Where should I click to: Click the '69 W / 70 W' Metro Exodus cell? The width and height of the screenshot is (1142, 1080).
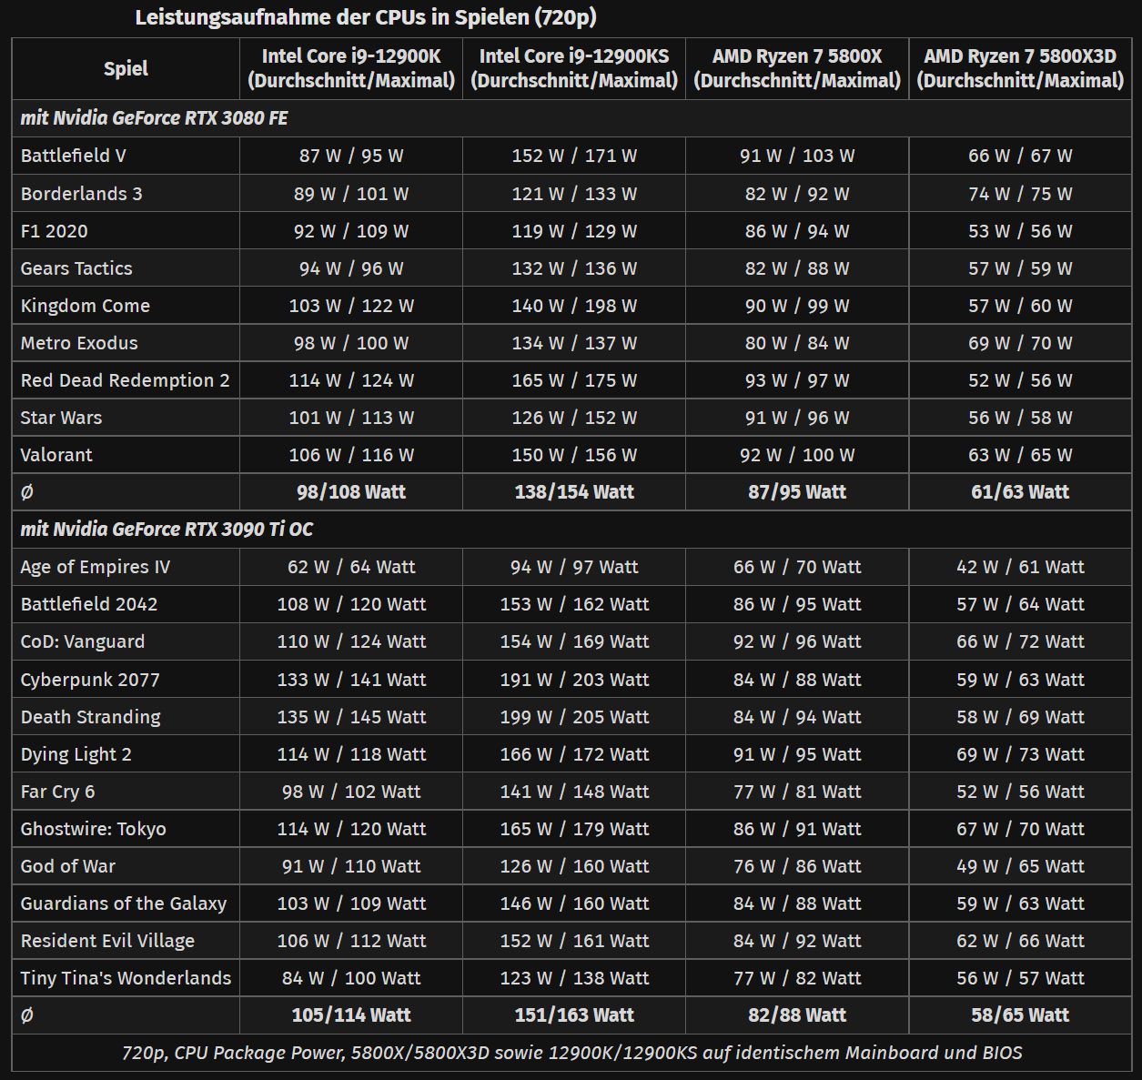click(x=1020, y=343)
